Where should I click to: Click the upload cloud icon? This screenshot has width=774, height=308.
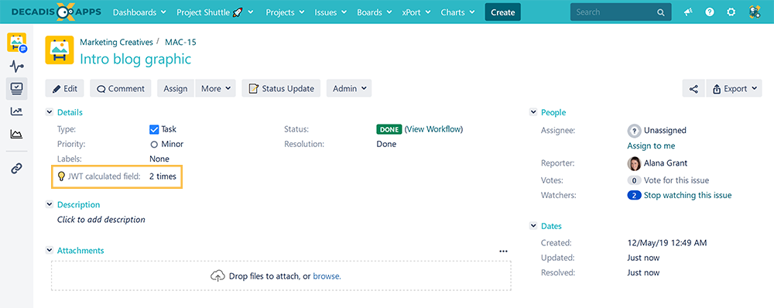217,276
